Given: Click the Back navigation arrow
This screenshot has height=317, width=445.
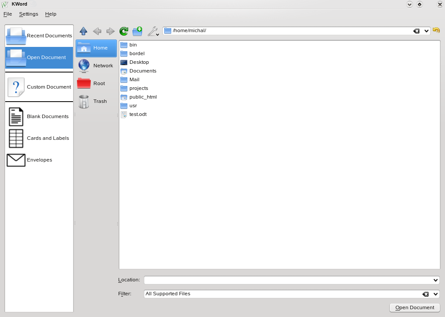Looking at the screenshot, I should pos(97,31).
